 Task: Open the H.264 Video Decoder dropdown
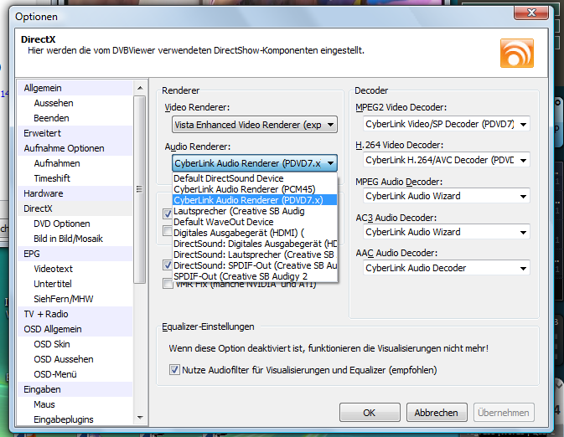coord(446,160)
